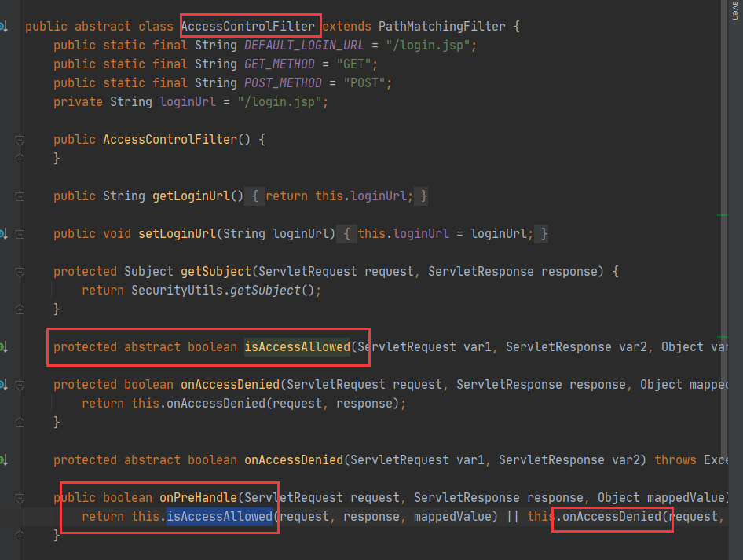Collapse the getSubject method body

[x=20, y=272]
